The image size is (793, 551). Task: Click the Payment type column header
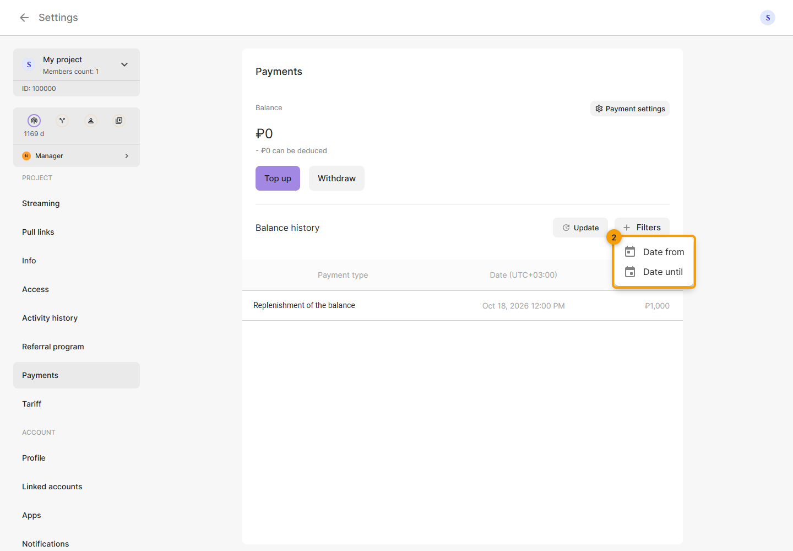pos(343,275)
